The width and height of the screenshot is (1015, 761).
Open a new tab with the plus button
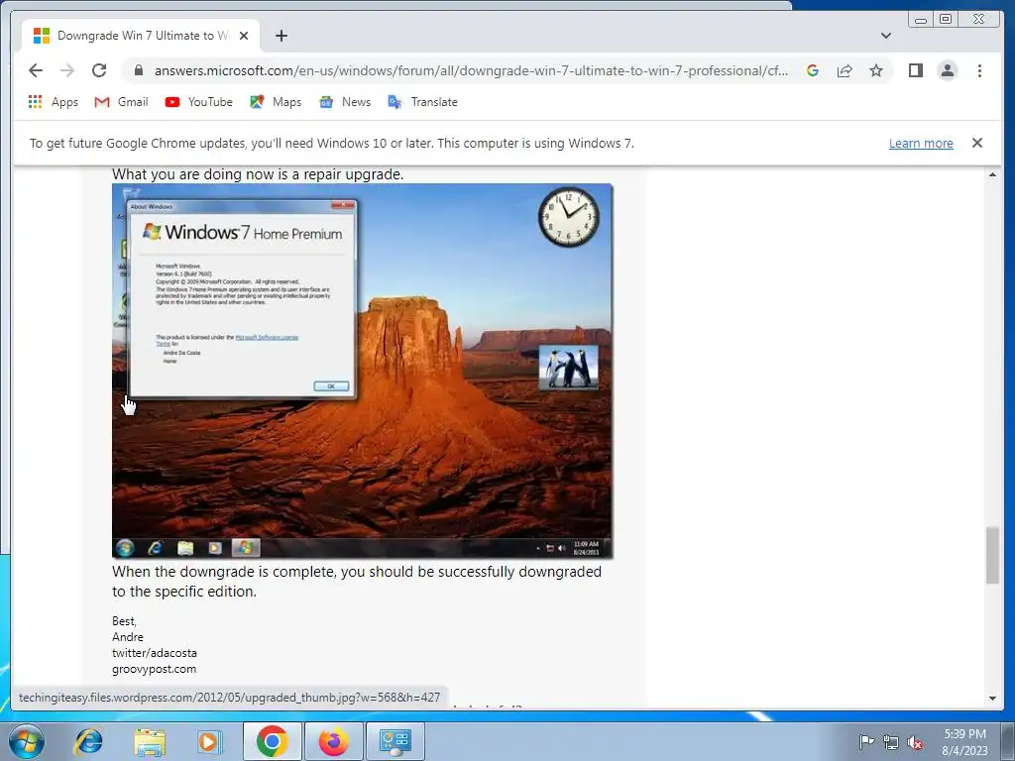click(281, 36)
